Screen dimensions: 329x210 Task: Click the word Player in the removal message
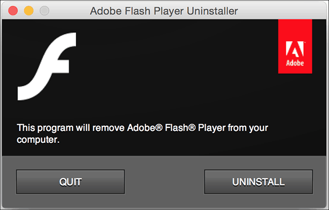coord(212,128)
